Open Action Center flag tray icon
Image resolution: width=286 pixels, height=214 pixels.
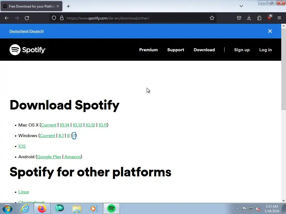pyautogui.click(x=244, y=209)
